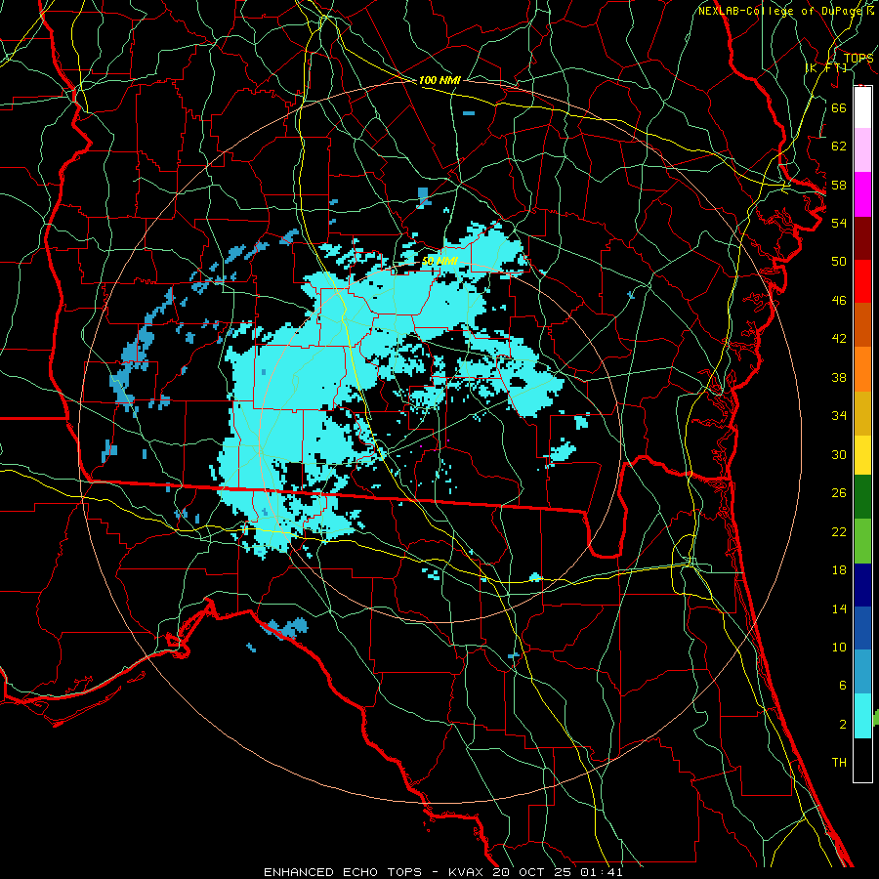This screenshot has height=879, width=879.
Task: Click the legend value '38'
Action: click(x=839, y=377)
